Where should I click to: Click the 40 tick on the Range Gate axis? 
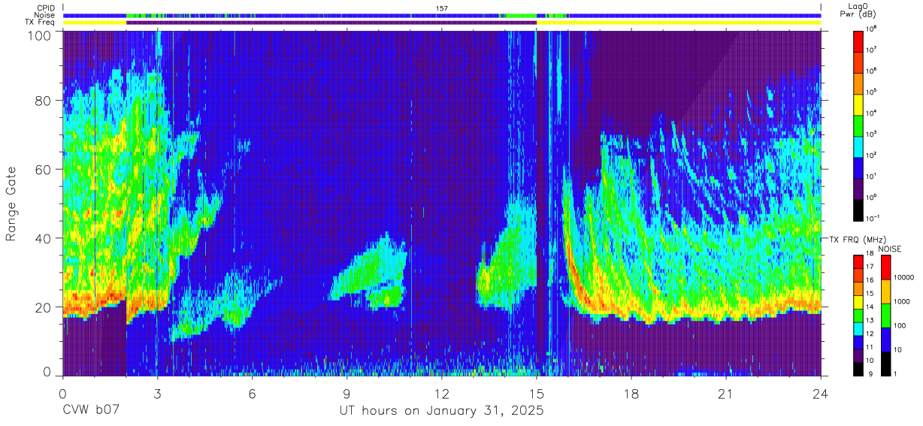pyautogui.click(x=44, y=238)
